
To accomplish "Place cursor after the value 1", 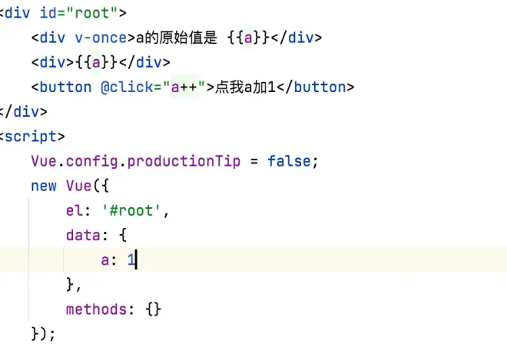I will [136, 259].
